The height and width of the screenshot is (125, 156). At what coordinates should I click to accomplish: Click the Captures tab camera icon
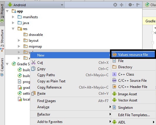(2, 74)
